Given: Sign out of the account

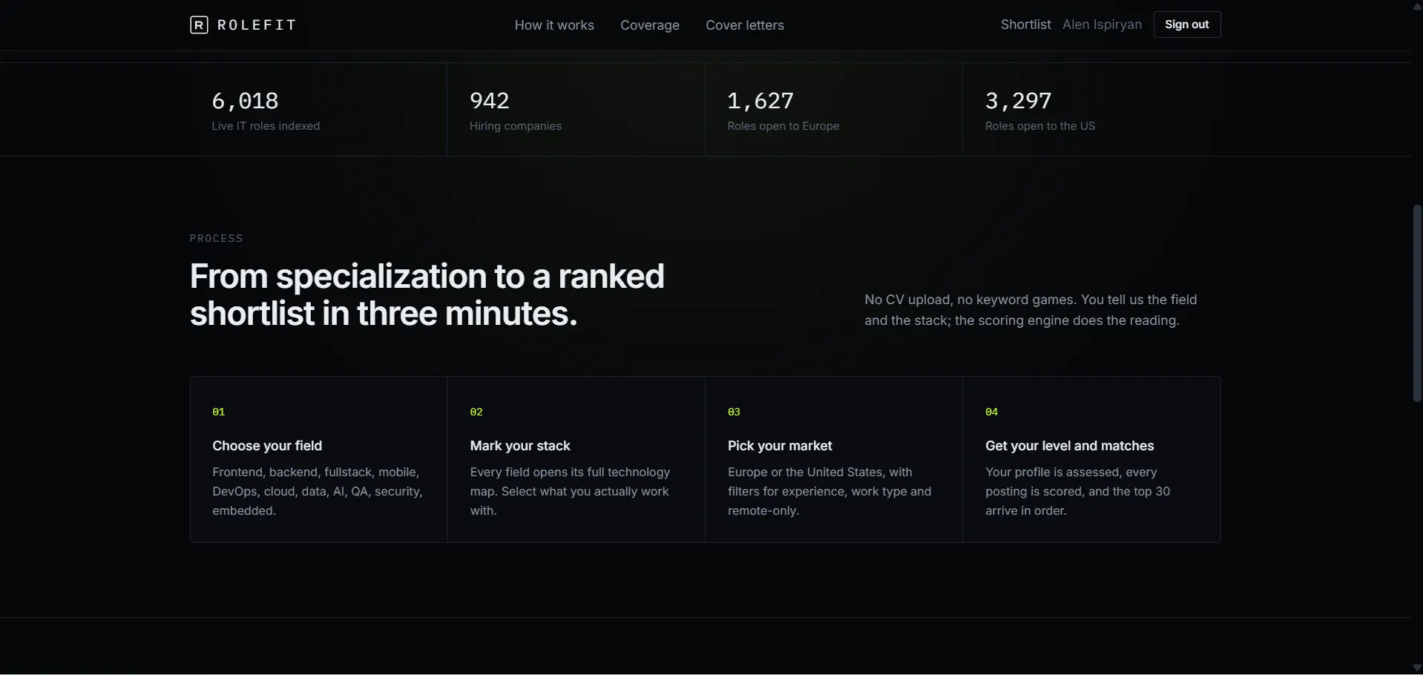Looking at the screenshot, I should click(x=1187, y=24).
